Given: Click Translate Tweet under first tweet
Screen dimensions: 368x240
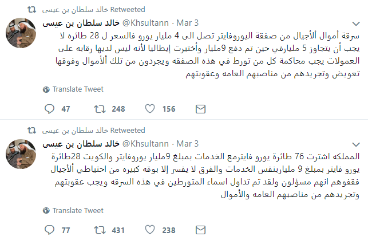Looking at the screenshot, I should (x=77, y=89).
